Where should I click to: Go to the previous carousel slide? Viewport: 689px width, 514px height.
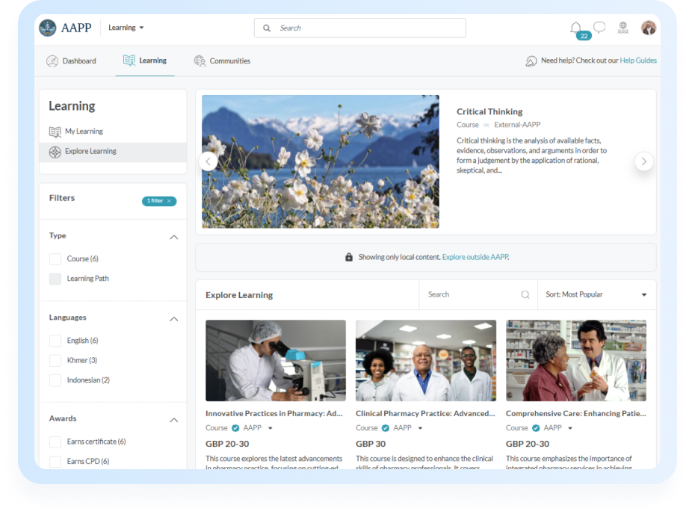point(208,161)
